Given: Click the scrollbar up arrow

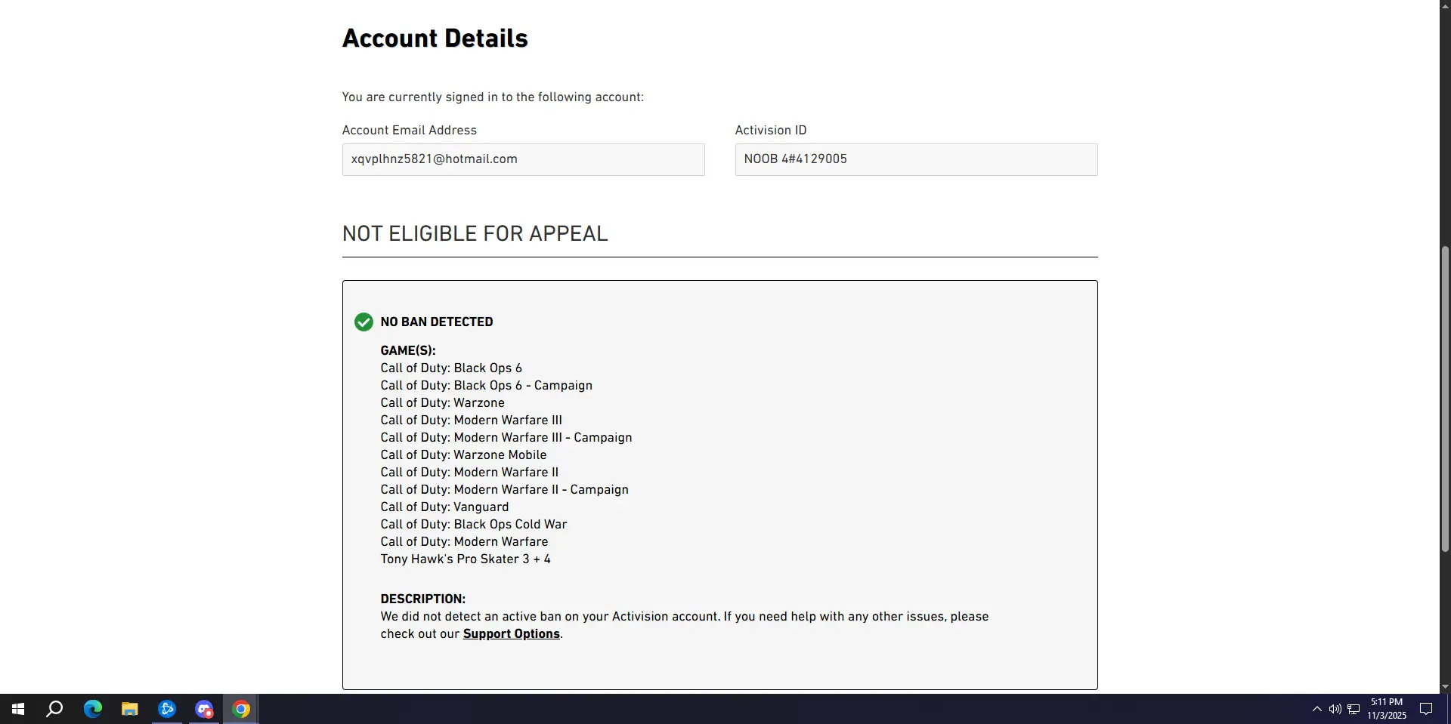Looking at the screenshot, I should [x=1445, y=5].
